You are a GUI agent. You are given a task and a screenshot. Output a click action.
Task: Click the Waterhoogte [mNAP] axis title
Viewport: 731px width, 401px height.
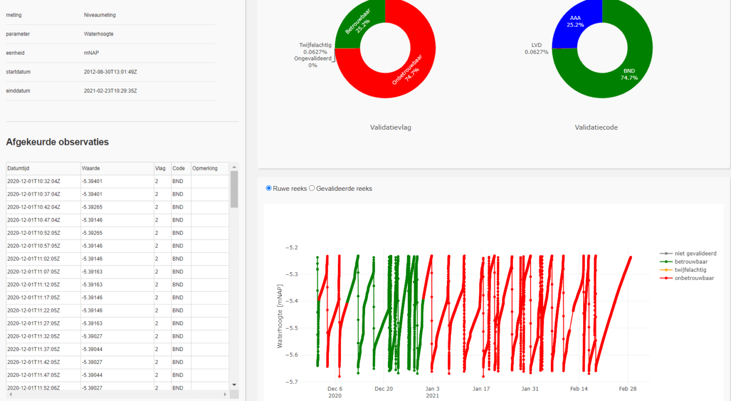[280, 317]
